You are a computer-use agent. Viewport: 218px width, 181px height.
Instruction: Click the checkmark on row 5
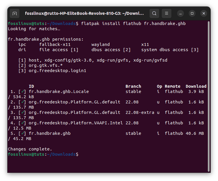click(23, 133)
